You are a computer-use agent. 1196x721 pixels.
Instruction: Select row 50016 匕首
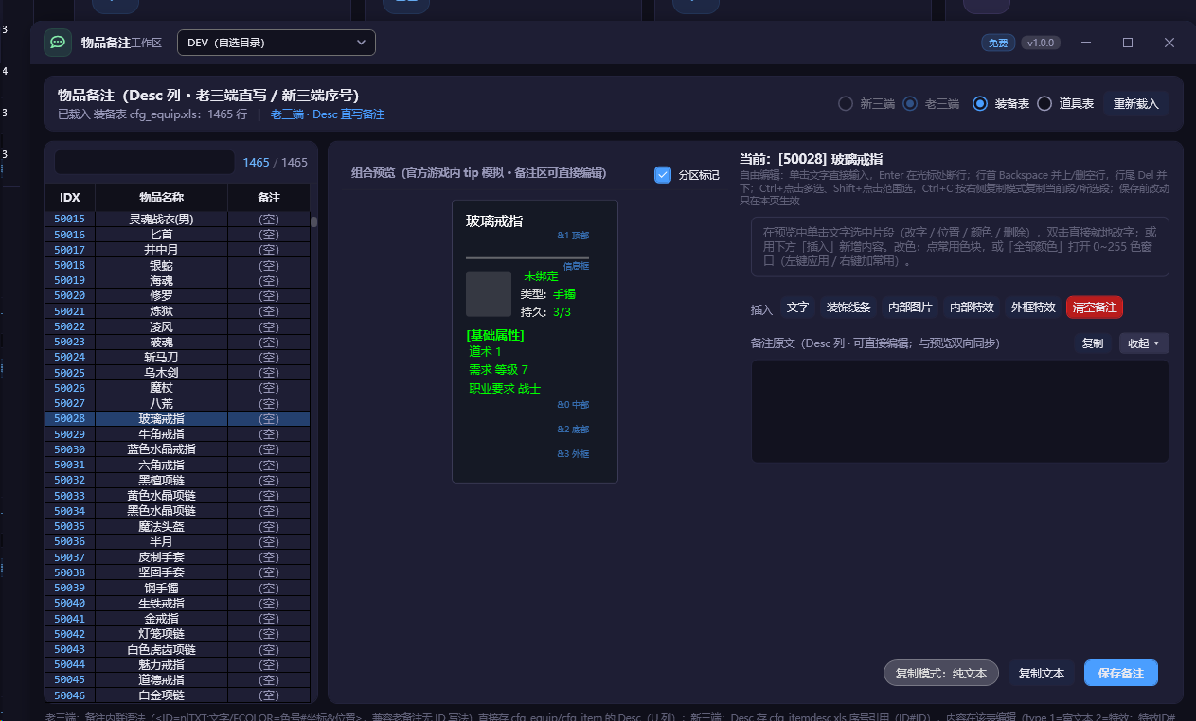click(x=177, y=234)
